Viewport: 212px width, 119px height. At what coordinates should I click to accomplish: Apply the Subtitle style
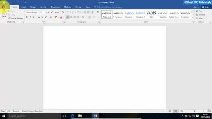click(x=163, y=15)
